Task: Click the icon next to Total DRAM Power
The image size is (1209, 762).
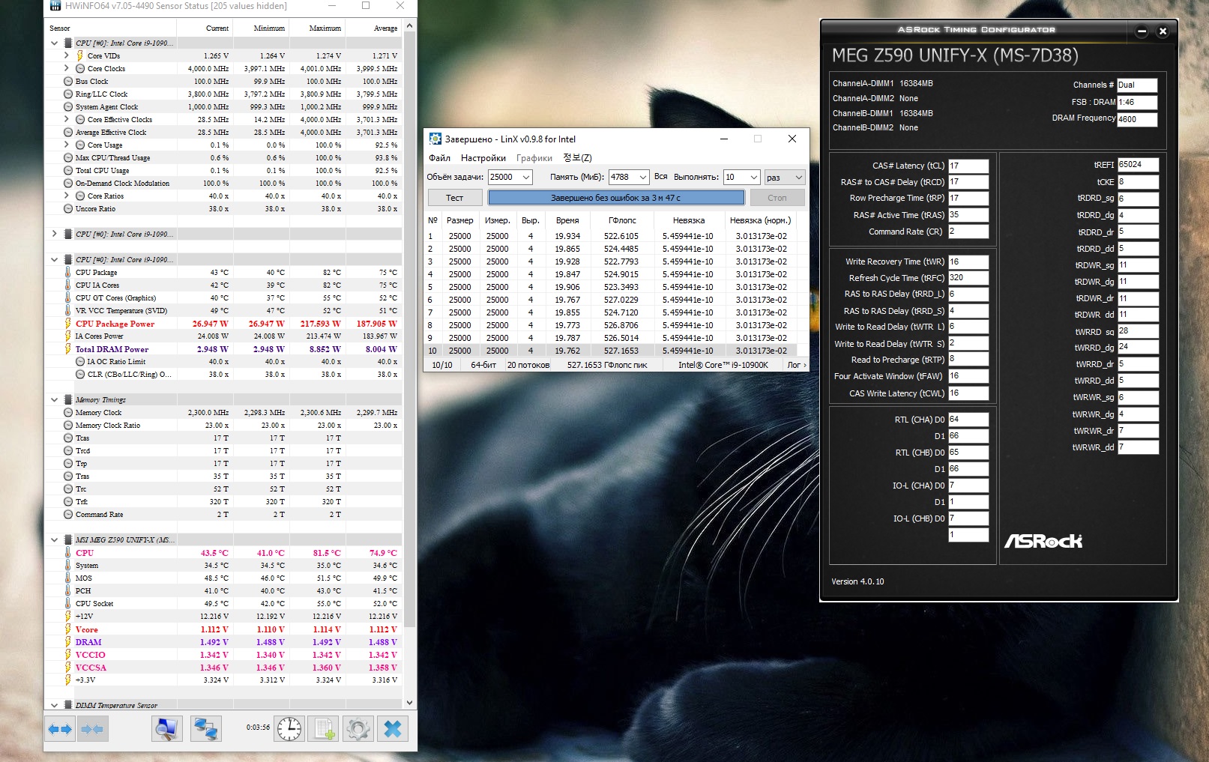Action: (x=68, y=349)
